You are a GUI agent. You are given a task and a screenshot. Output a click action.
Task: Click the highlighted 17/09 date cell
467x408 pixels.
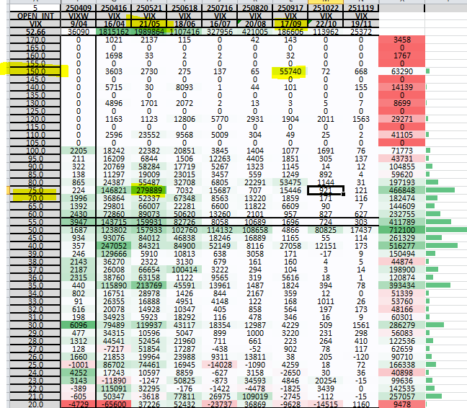click(x=290, y=24)
